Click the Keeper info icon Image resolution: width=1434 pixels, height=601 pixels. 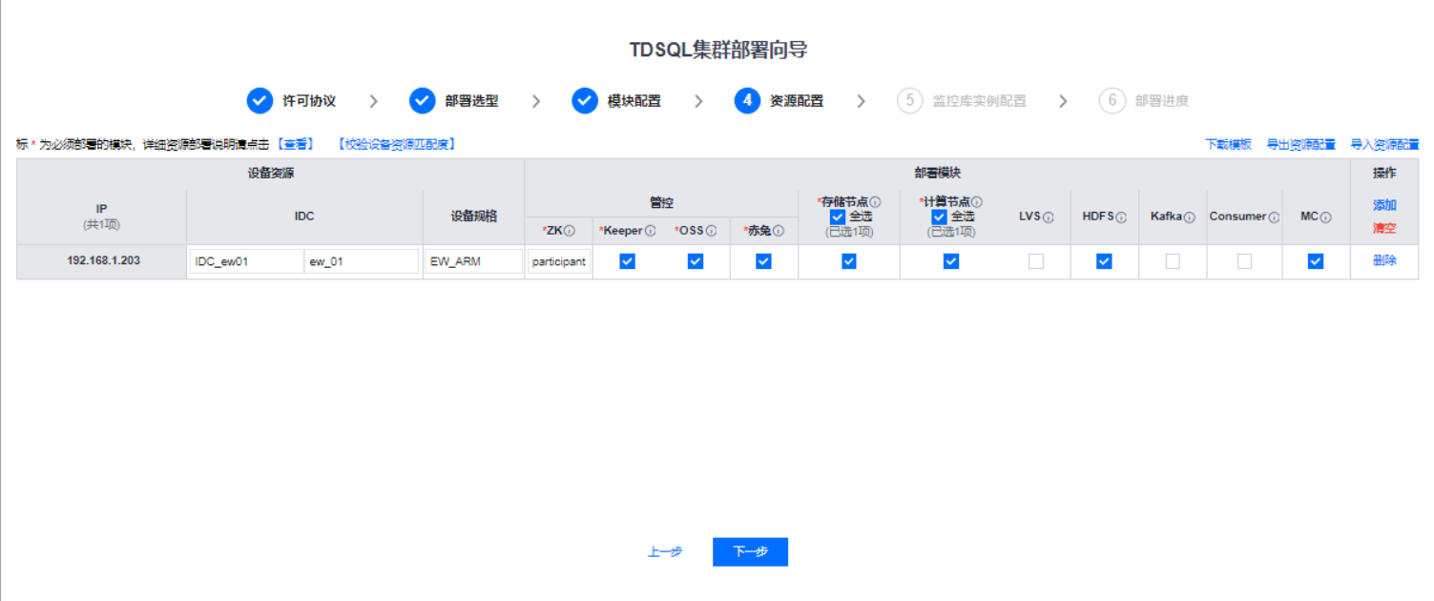click(x=649, y=230)
